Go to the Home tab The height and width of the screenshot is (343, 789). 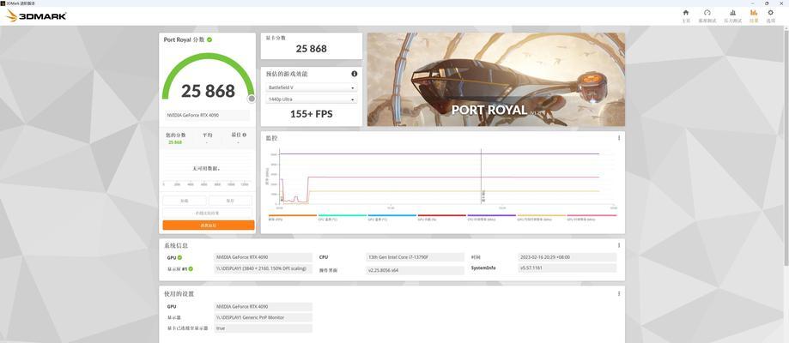tap(686, 15)
